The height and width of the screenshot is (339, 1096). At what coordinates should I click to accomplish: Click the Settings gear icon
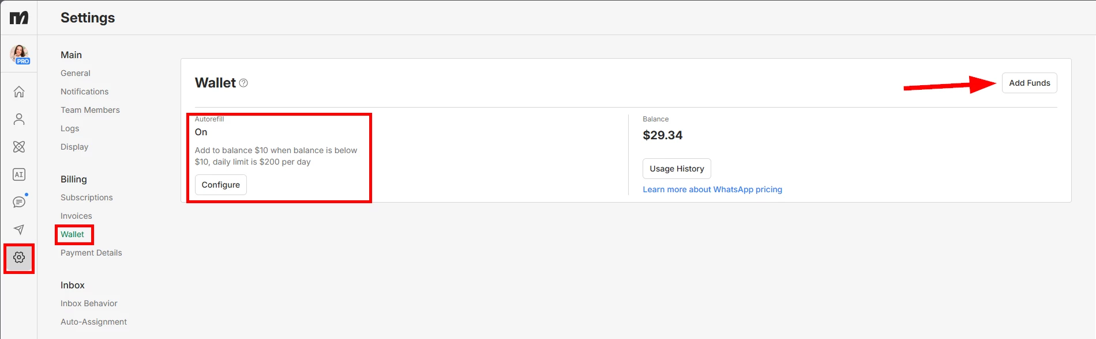(x=19, y=257)
